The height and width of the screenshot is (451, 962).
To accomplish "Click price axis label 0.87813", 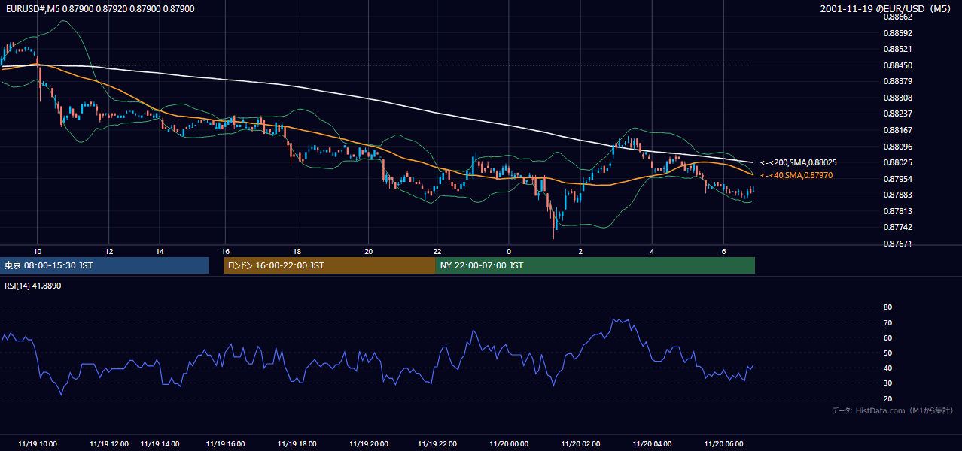I will point(897,211).
